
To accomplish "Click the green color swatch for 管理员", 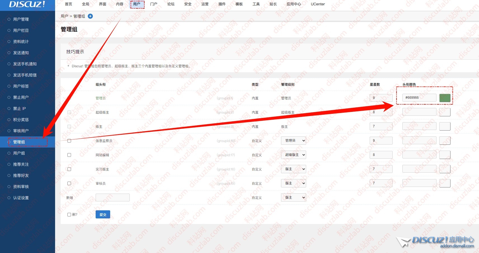I will coord(445,98).
